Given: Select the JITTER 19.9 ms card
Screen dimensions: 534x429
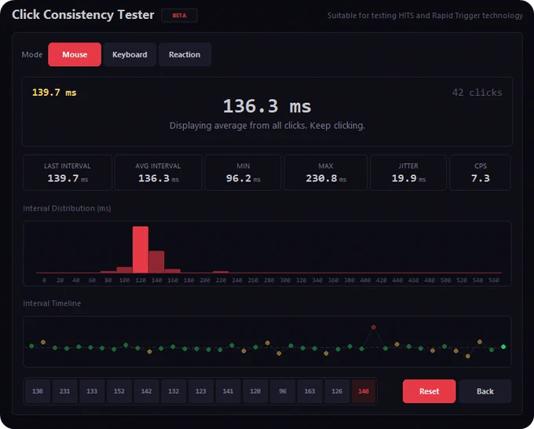Looking at the screenshot, I should (408, 172).
